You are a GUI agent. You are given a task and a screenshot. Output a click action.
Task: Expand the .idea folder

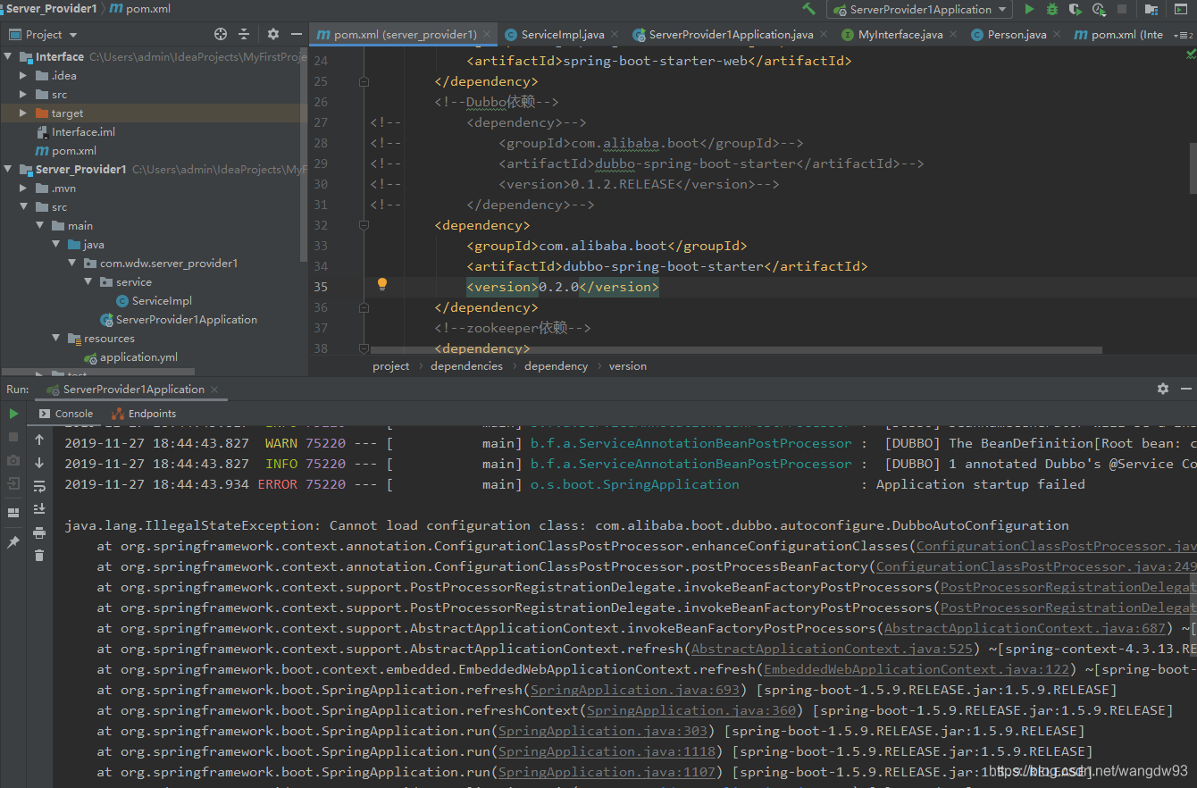[x=24, y=75]
